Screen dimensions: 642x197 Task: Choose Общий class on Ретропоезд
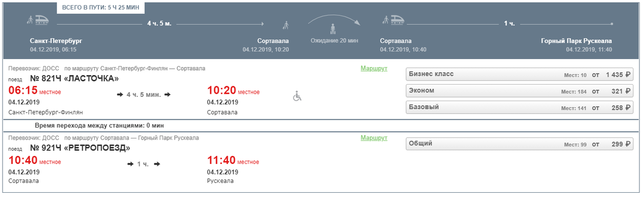click(520, 144)
